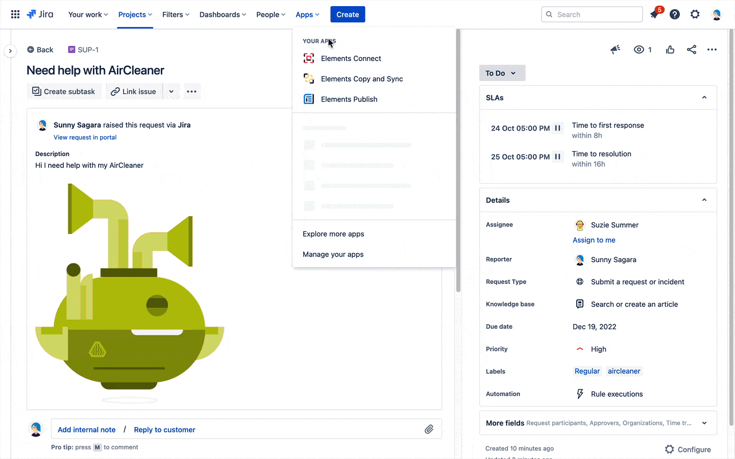Open Elements Publish app

coord(374,99)
